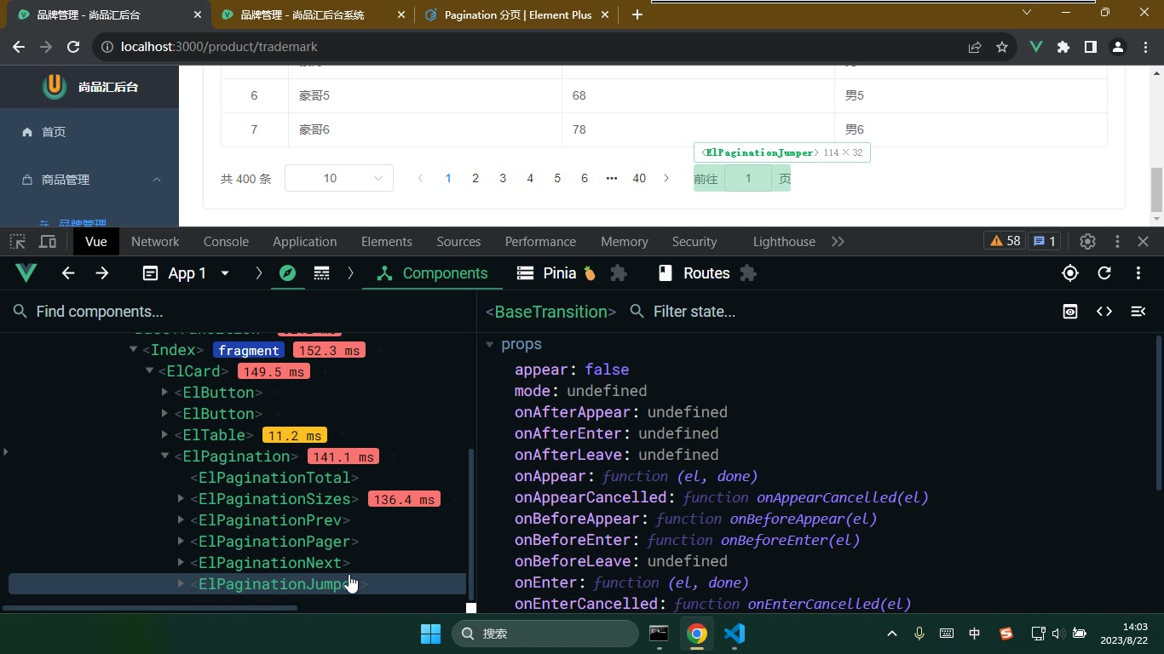Viewport: 1164px width, 654px height.
Task: Open the Console DevTools tab
Action: click(226, 242)
